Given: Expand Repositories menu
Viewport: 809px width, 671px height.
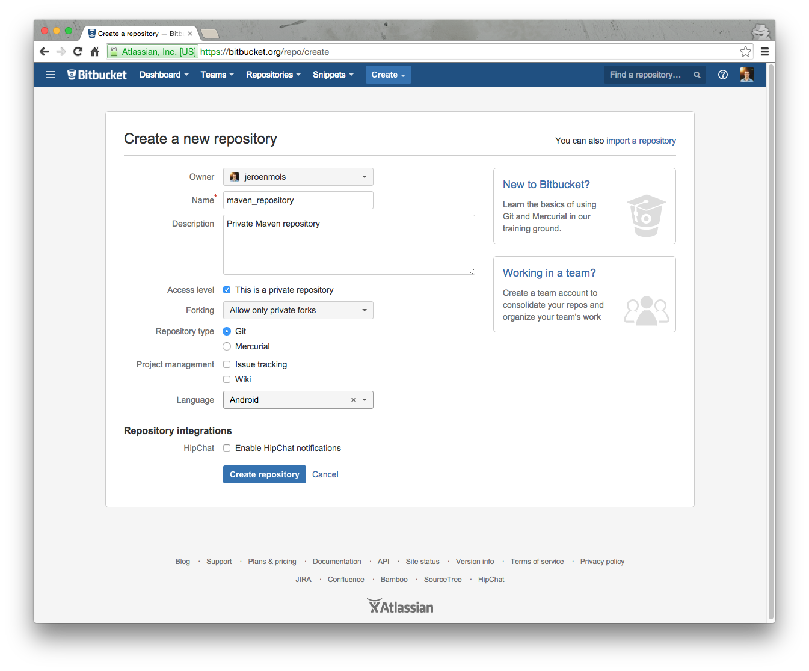Looking at the screenshot, I should point(273,75).
